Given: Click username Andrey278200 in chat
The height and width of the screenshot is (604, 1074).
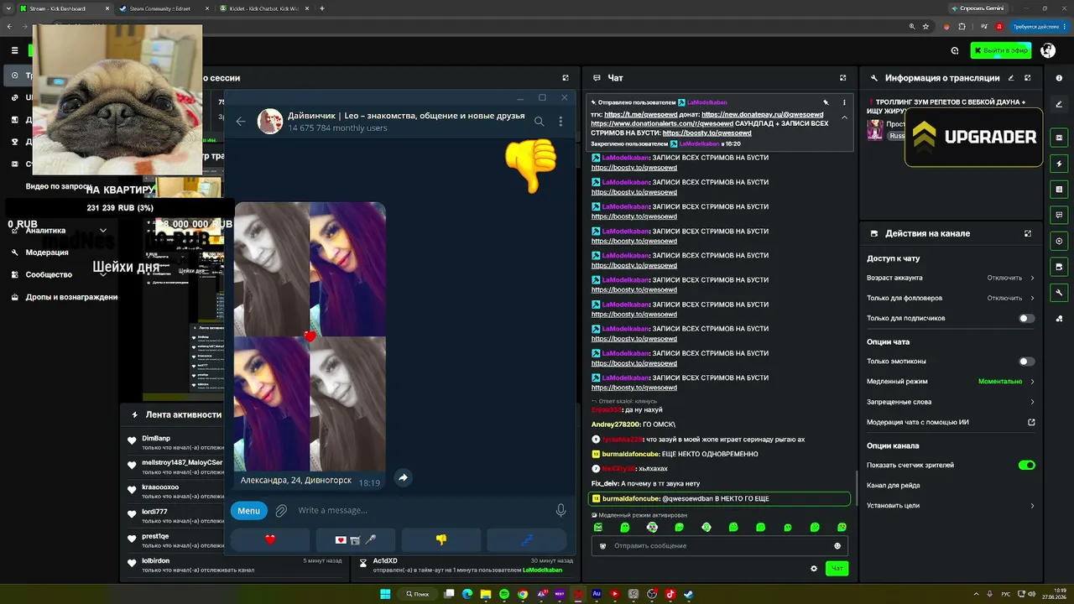Looking at the screenshot, I should click(x=615, y=424).
